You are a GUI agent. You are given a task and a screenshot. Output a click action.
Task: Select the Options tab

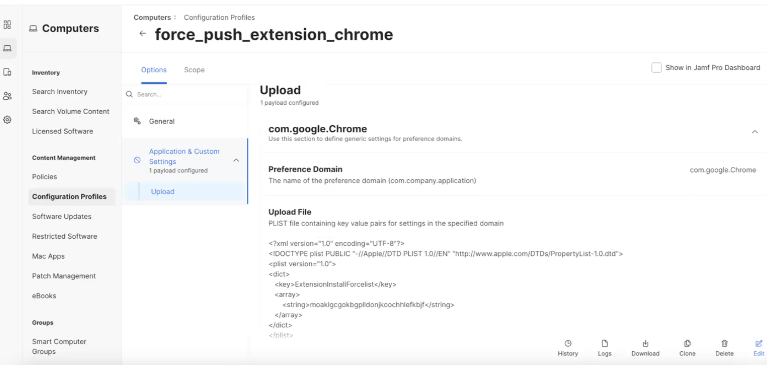click(x=154, y=70)
